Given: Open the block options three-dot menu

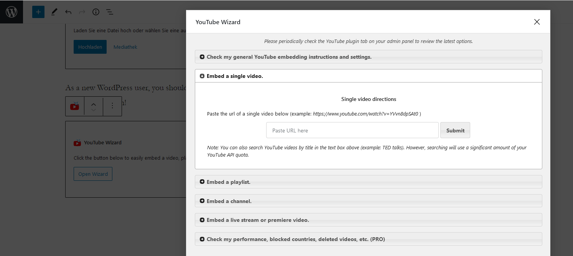Looking at the screenshot, I should 112,106.
